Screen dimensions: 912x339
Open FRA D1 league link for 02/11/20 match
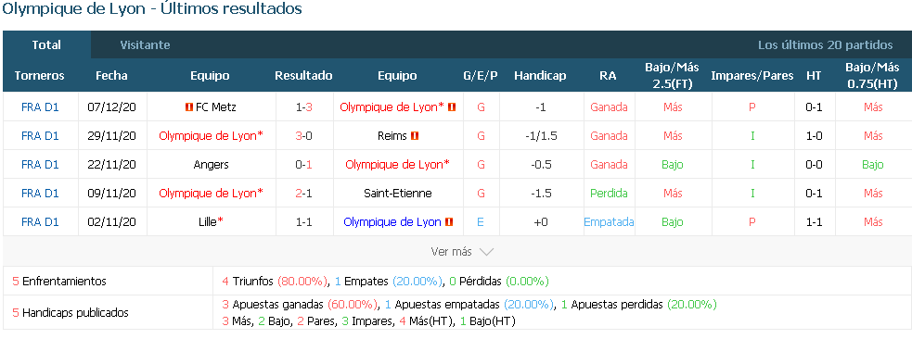pos(40,221)
